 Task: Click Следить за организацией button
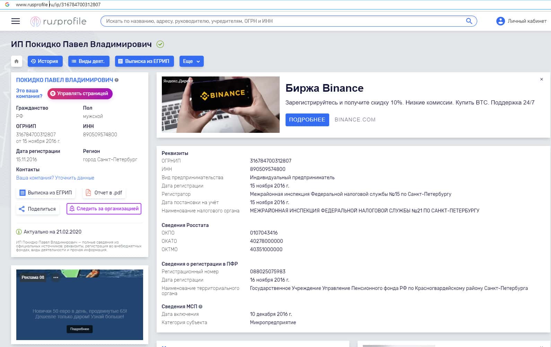(104, 209)
